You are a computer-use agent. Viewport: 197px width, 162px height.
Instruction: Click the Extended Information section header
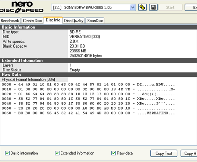[98, 60]
